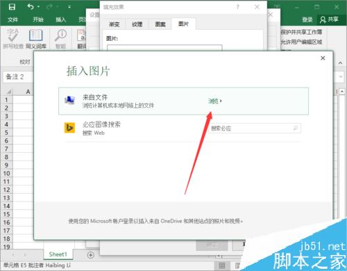Click the Save icon in Excel title bar
This screenshot has width=347, height=271.
tap(12, 7)
